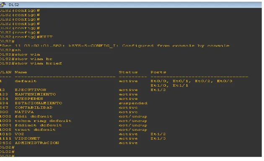Click the VLAN ID 1010
Image resolution: width=264 pixels, height=161 pixels.
[x=5, y=134]
